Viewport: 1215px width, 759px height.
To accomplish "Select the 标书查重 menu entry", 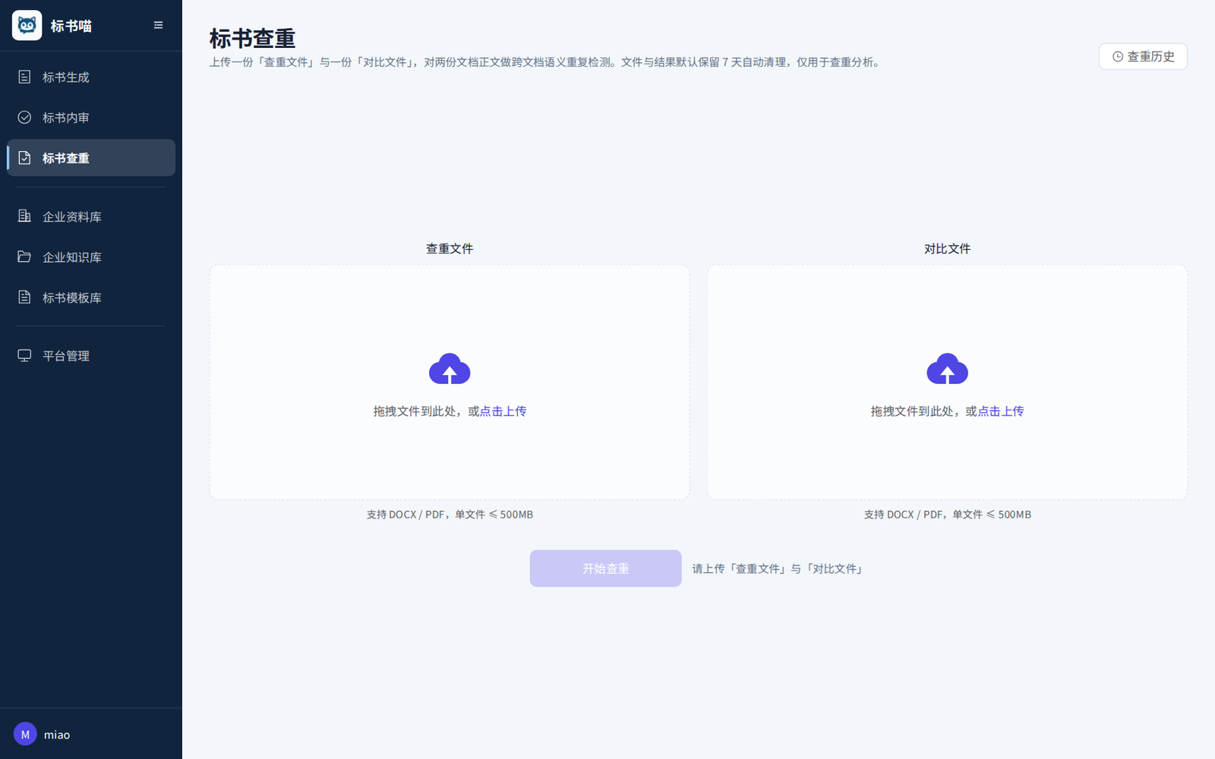I will [91, 158].
